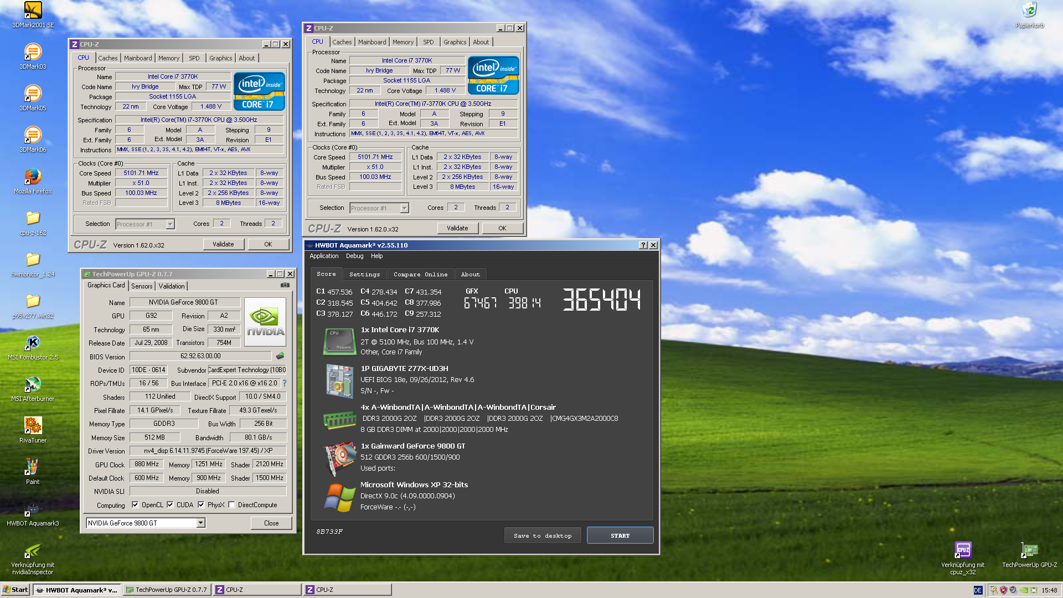Click the Intel Core i7 logo in right CPU-Z
This screenshot has height=598, width=1063.
(493, 75)
